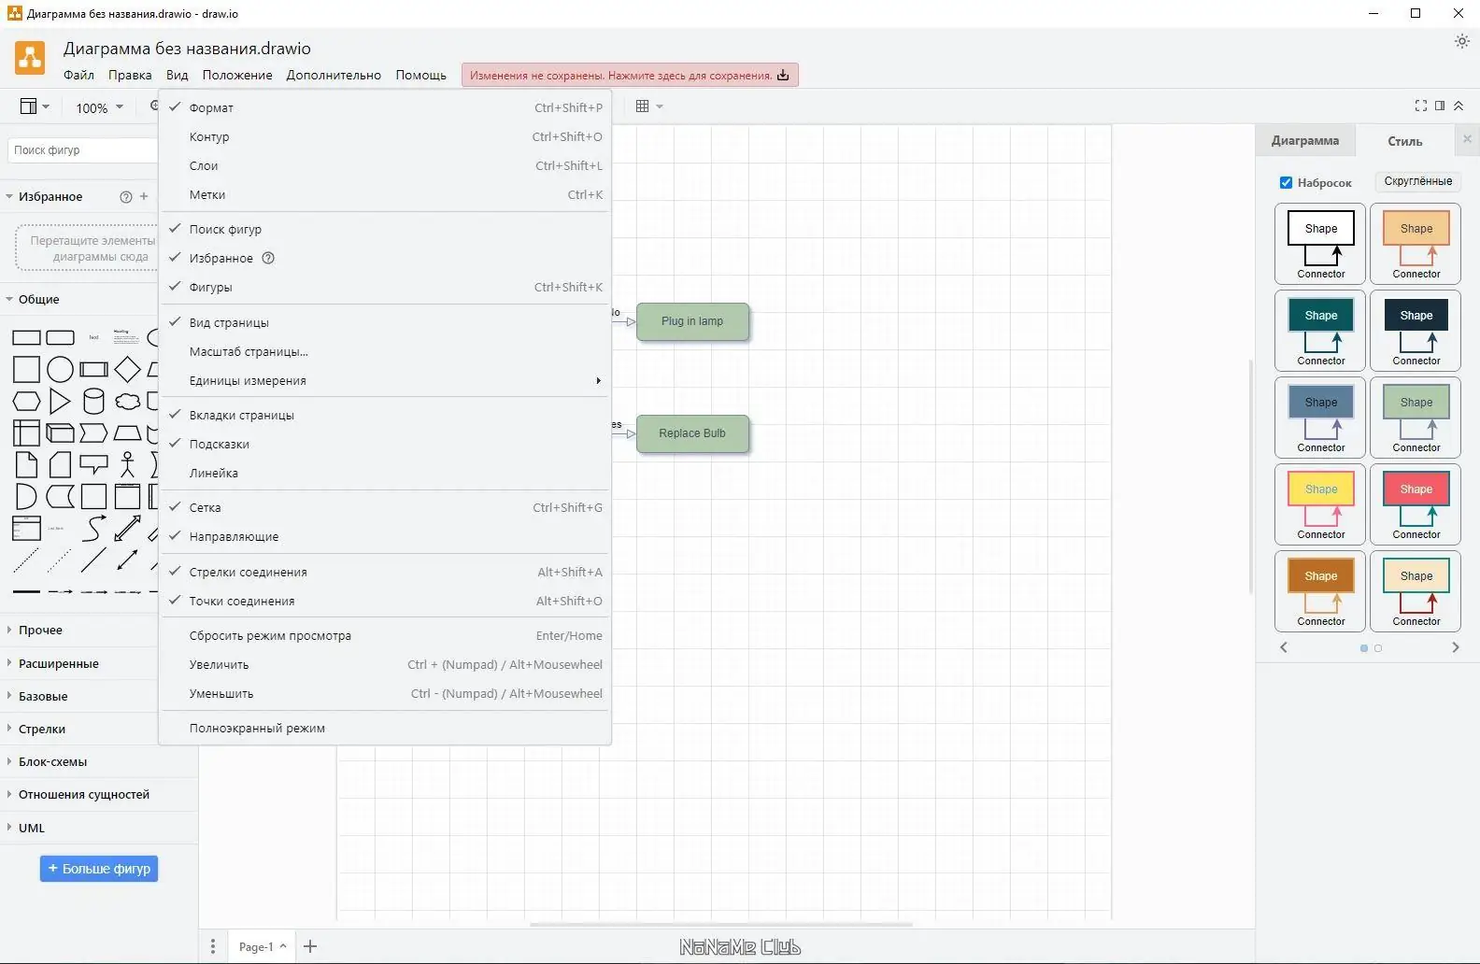
Task: Choose the actor stick-figure shape
Action: 127,464
